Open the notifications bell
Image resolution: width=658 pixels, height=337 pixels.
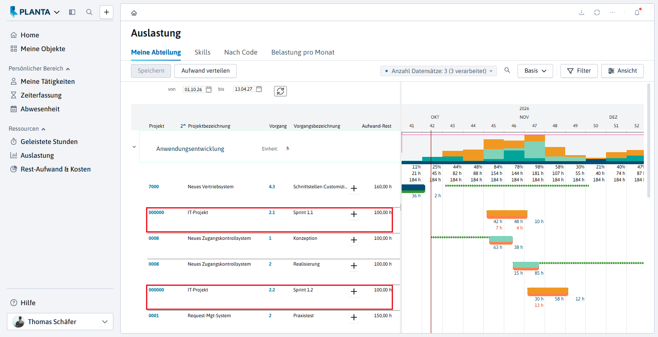point(637,12)
